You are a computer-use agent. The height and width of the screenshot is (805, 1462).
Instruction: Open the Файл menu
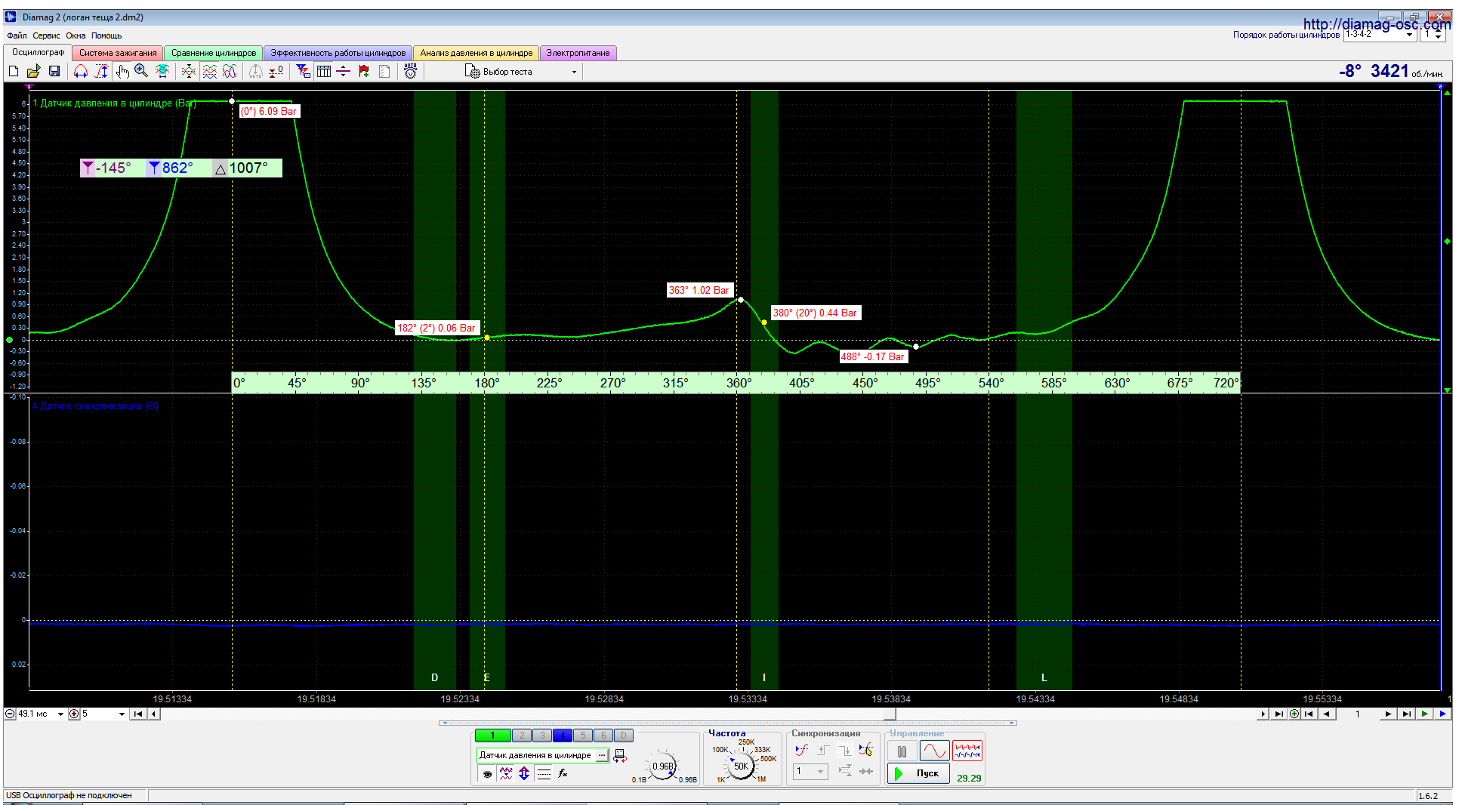pos(17,35)
